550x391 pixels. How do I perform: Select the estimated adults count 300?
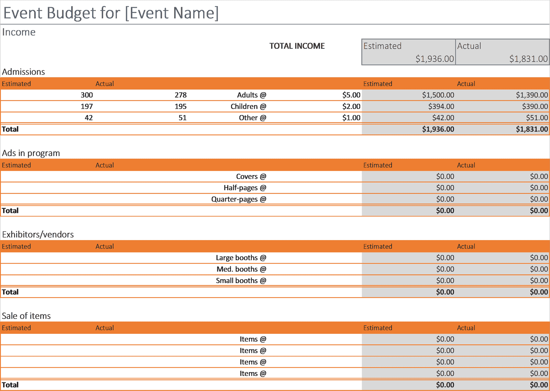pos(87,95)
